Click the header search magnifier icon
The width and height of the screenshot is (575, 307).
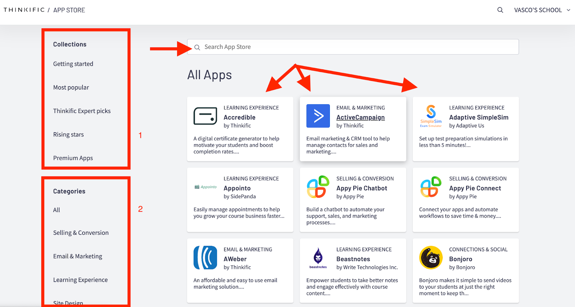click(500, 10)
